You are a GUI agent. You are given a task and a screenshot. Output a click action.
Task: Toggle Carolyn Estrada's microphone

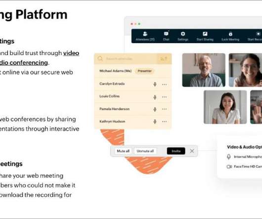[155, 84]
